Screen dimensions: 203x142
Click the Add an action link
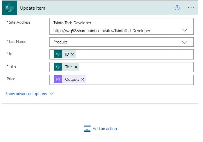coord(105,129)
